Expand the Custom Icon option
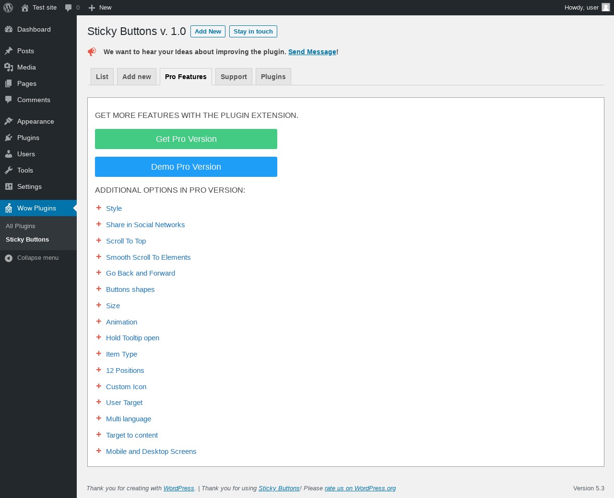This screenshot has width=614, height=498. coord(126,387)
